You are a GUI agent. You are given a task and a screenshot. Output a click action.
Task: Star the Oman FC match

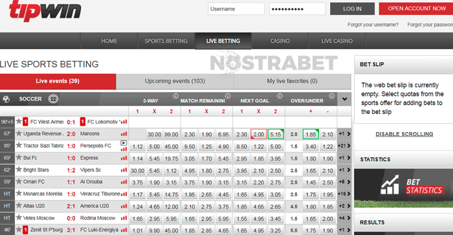[x=19, y=181]
